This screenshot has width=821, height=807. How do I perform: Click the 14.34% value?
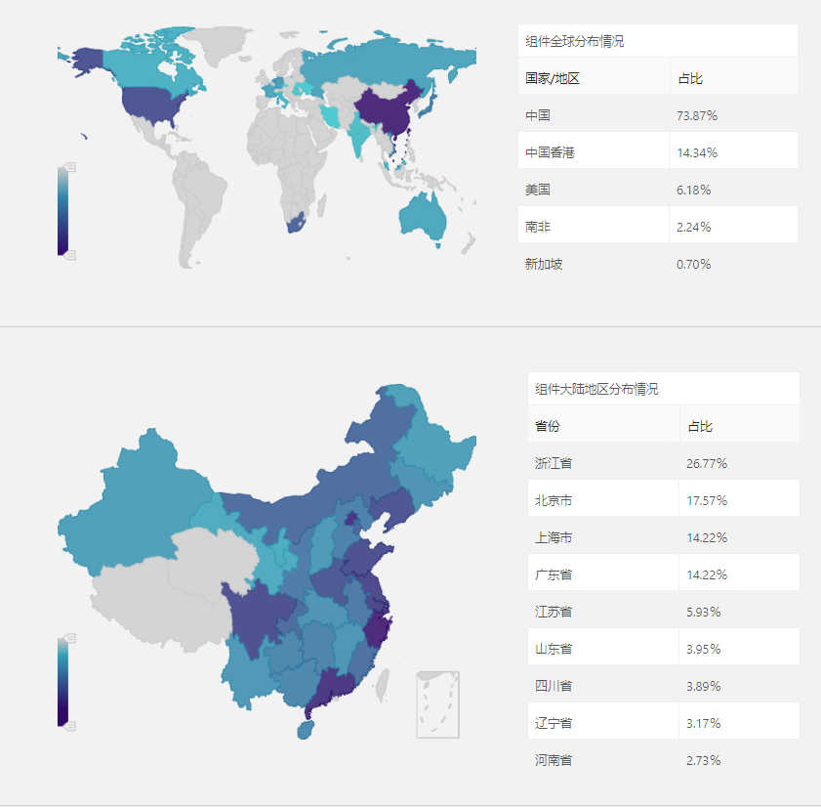[697, 153]
